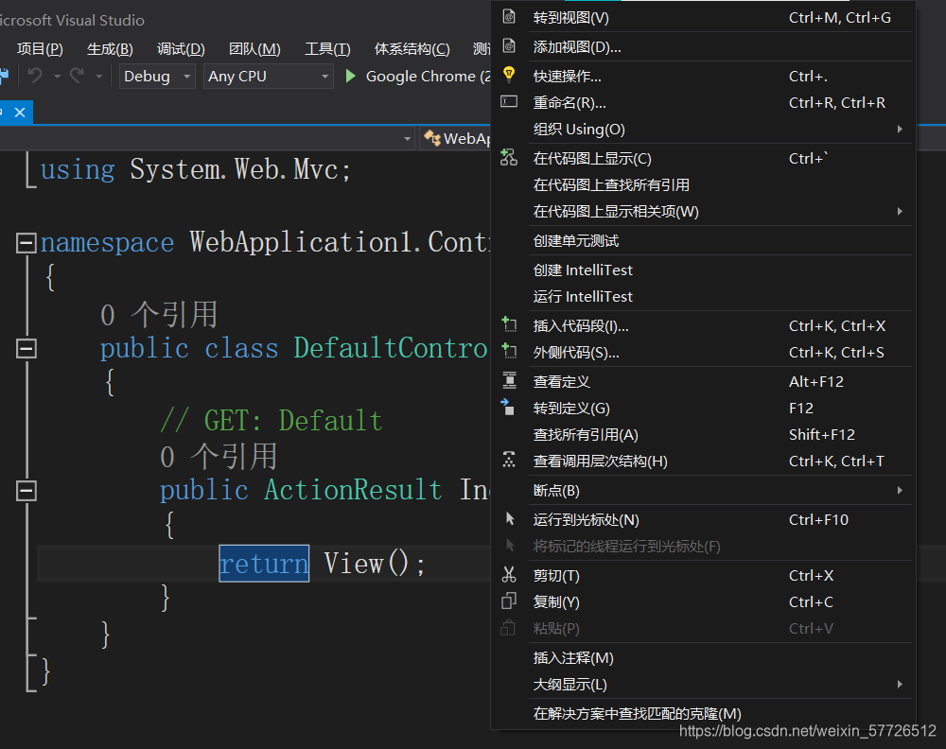
Task: Expand the 在代码图上显示相关项(W) submenu
Action: pos(899,211)
